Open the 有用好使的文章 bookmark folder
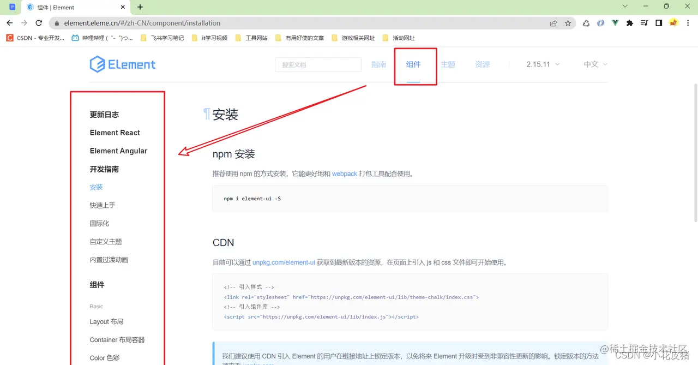The image size is (698, 365). 299,38
